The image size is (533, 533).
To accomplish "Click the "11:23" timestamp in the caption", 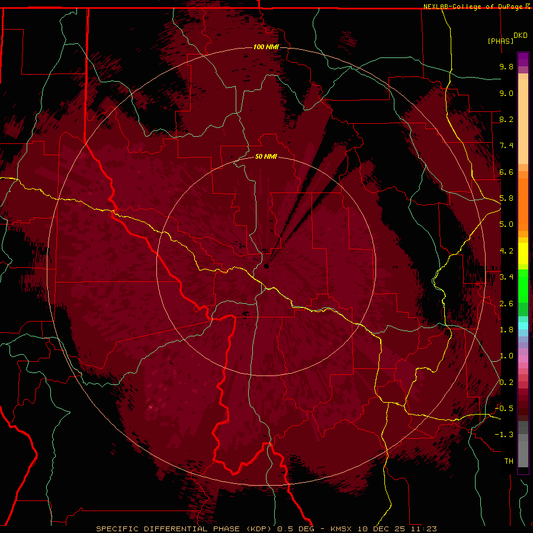I will coord(423,529).
